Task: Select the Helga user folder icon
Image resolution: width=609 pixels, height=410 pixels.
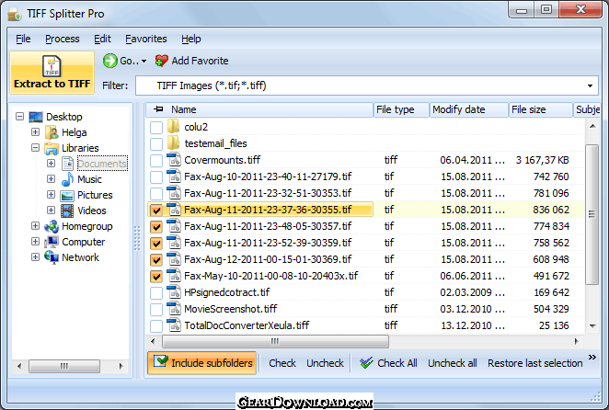Action: click(x=52, y=132)
